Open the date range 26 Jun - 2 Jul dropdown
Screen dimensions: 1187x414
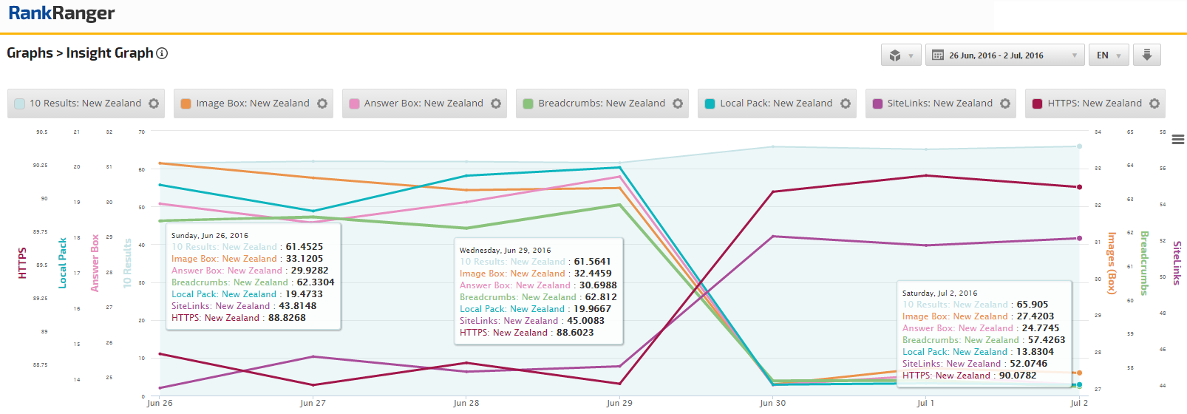(1004, 55)
